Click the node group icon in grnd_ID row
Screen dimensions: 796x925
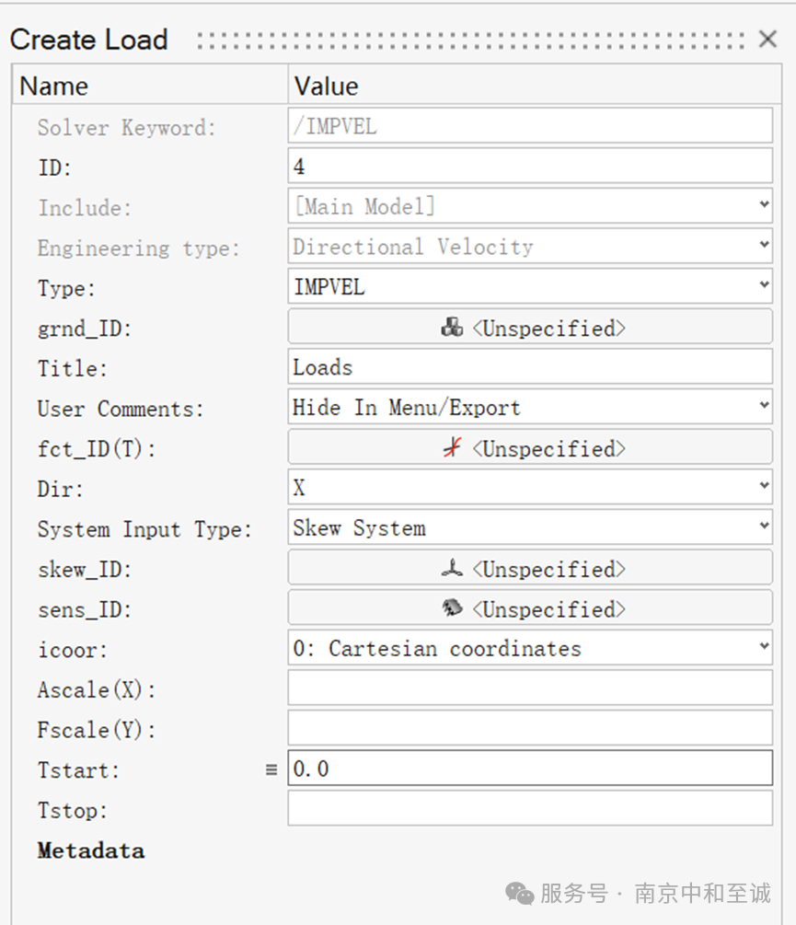(452, 328)
